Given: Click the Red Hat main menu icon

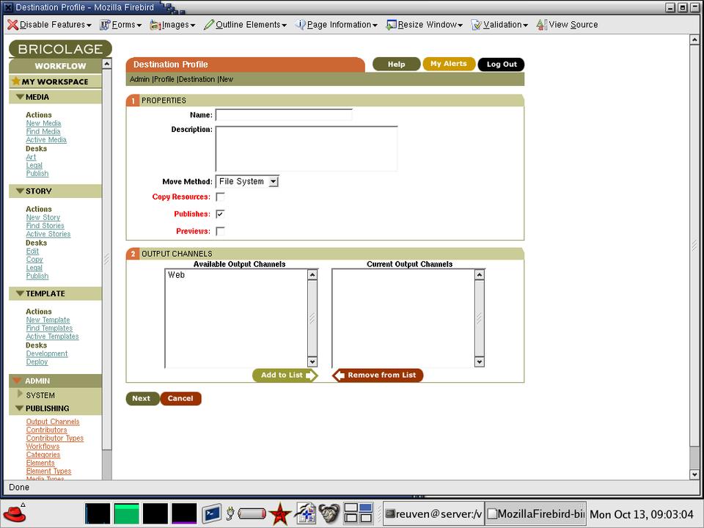Looking at the screenshot, I should tap(14, 513).
